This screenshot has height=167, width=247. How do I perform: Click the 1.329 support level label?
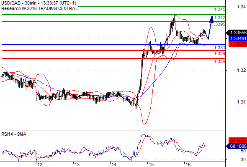click(220, 53)
